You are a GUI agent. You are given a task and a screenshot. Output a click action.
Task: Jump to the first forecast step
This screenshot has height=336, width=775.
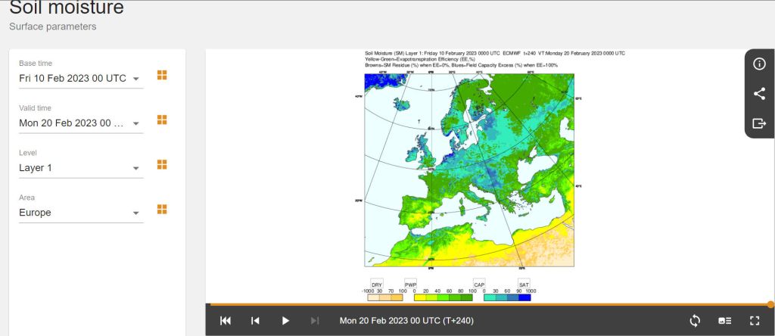point(226,321)
